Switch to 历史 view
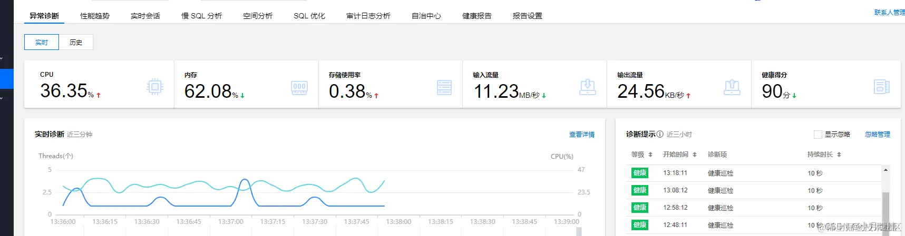The height and width of the screenshot is (236, 905). (x=76, y=42)
